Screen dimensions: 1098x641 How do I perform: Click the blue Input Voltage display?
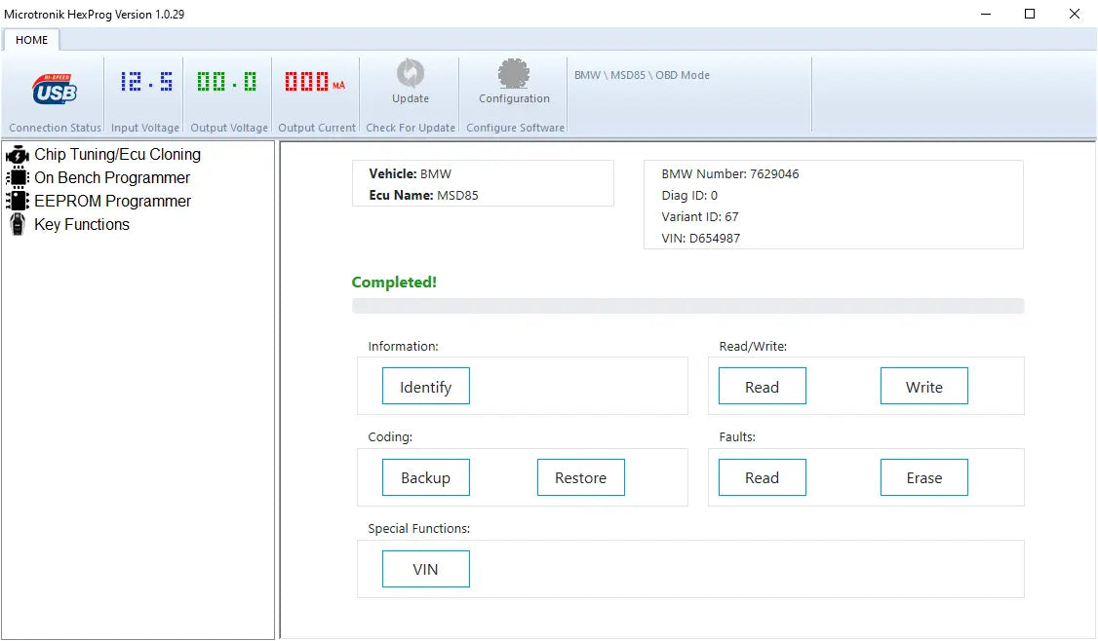(146, 82)
